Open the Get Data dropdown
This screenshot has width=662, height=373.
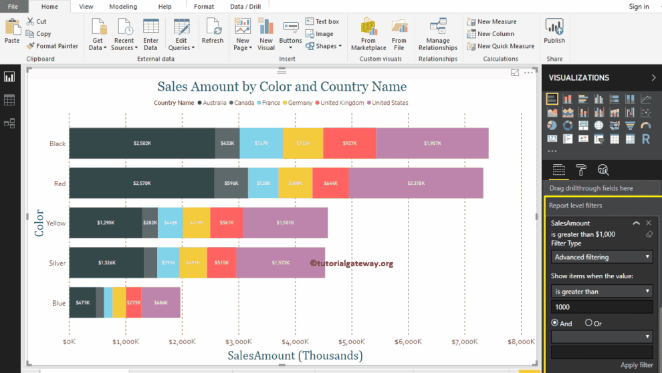(x=98, y=44)
